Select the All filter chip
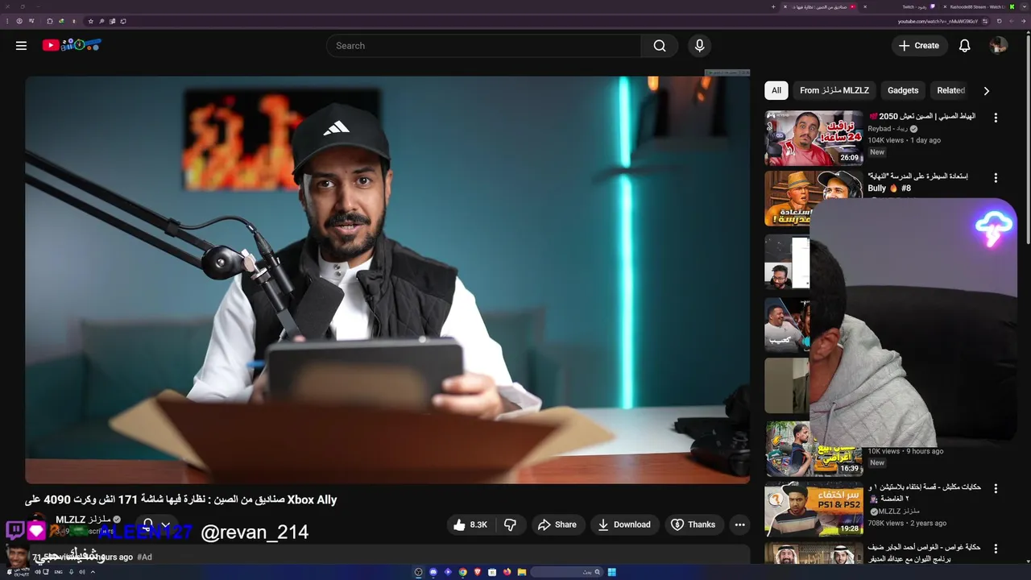This screenshot has height=580, width=1031. tap(776, 90)
